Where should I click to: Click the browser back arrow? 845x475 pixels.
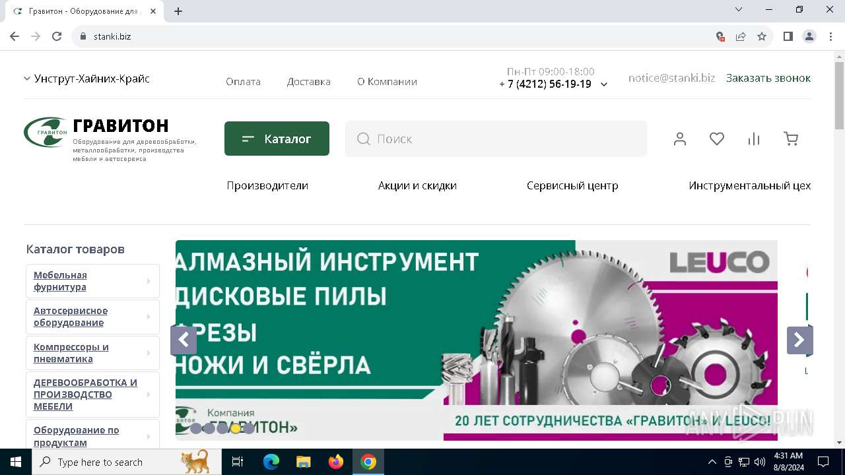[x=15, y=36]
